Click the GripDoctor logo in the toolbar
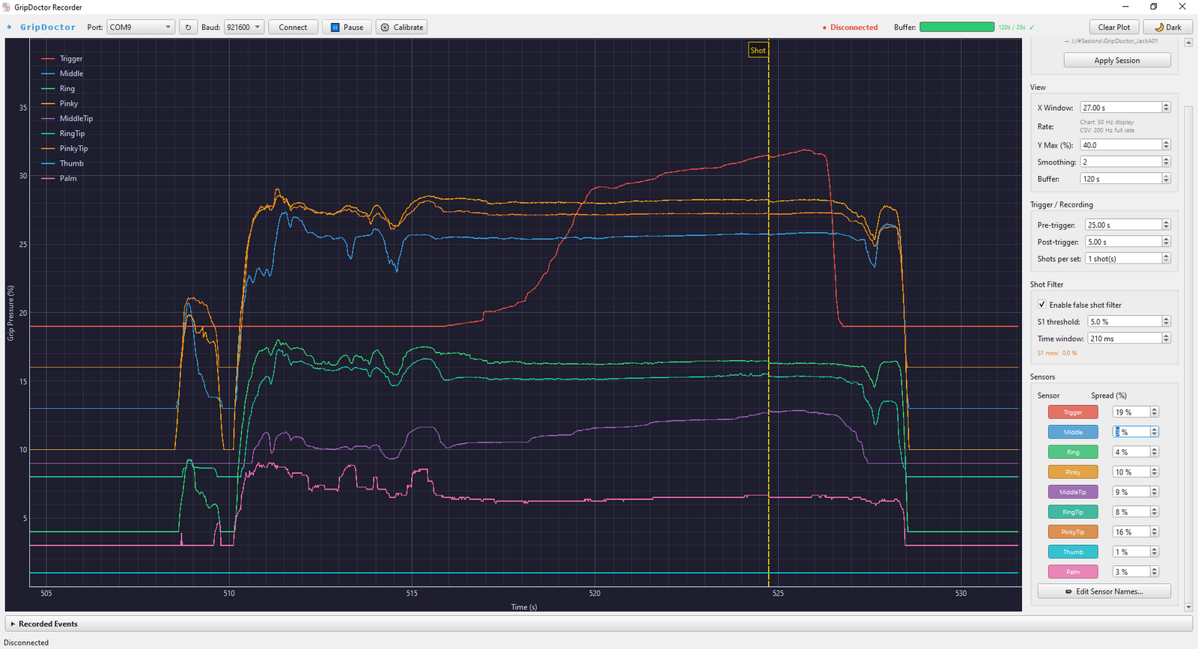 (42, 27)
